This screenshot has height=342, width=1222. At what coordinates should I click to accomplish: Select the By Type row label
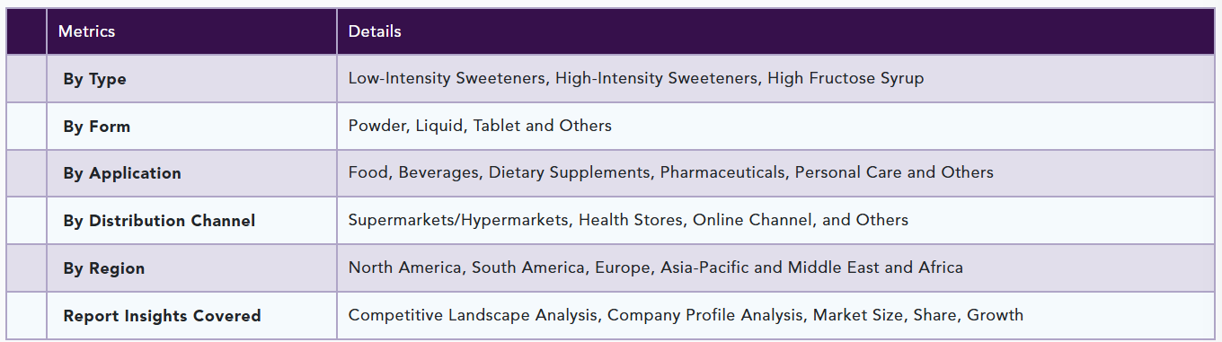click(x=94, y=79)
